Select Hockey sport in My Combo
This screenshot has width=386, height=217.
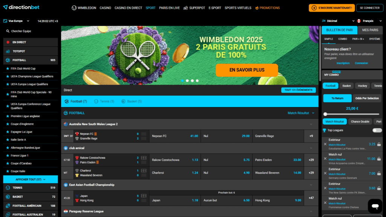click(x=362, y=86)
